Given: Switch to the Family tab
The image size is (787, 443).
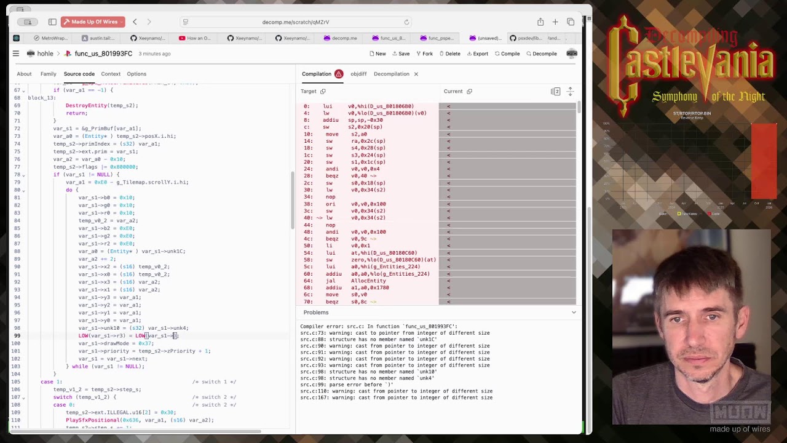Looking at the screenshot, I should tap(48, 74).
